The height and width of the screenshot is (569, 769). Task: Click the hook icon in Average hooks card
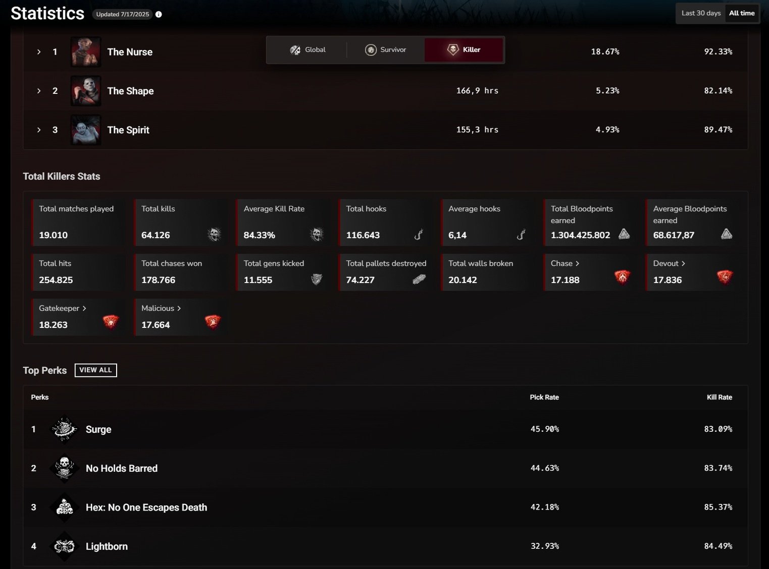521,235
